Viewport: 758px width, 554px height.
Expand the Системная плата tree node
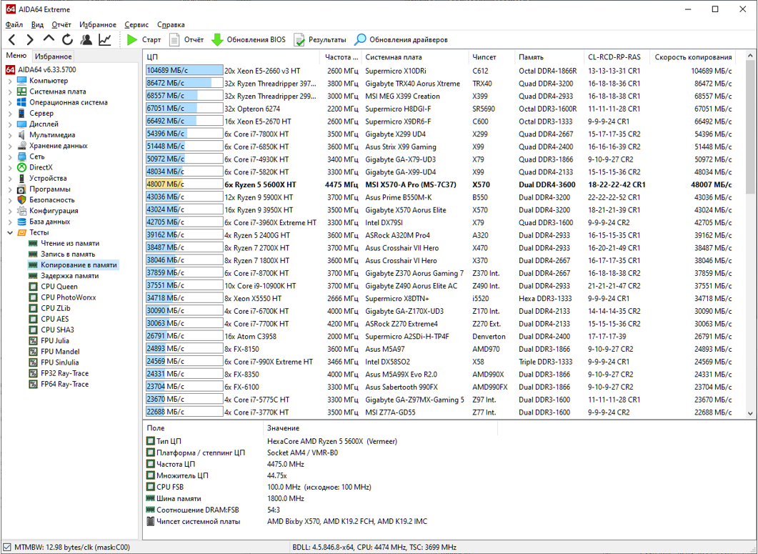click(x=10, y=91)
